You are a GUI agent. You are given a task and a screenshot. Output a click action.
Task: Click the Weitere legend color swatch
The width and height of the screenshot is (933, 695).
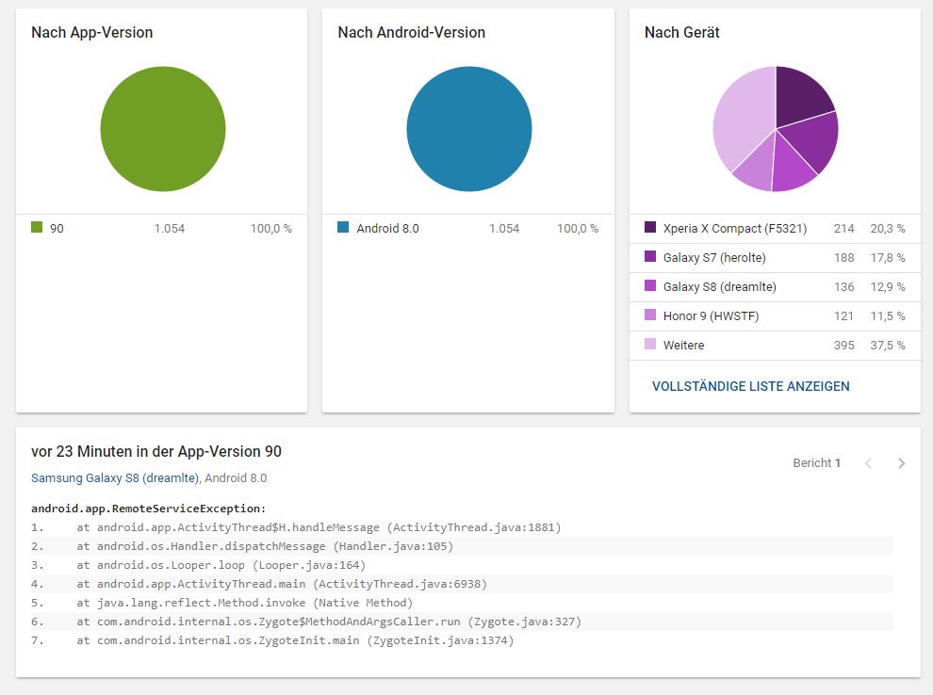650,345
